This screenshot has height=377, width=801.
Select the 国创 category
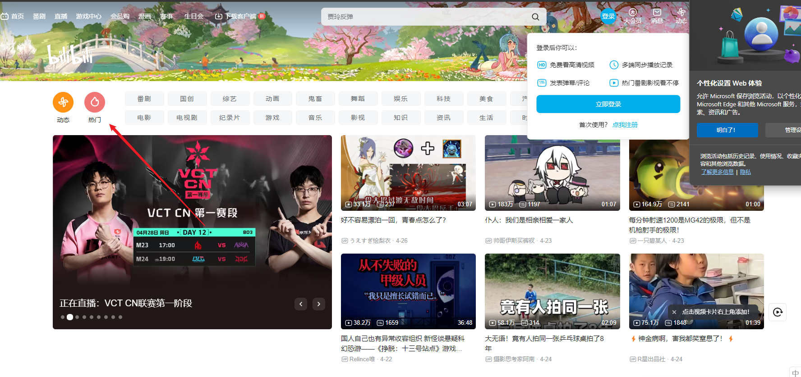coord(187,99)
